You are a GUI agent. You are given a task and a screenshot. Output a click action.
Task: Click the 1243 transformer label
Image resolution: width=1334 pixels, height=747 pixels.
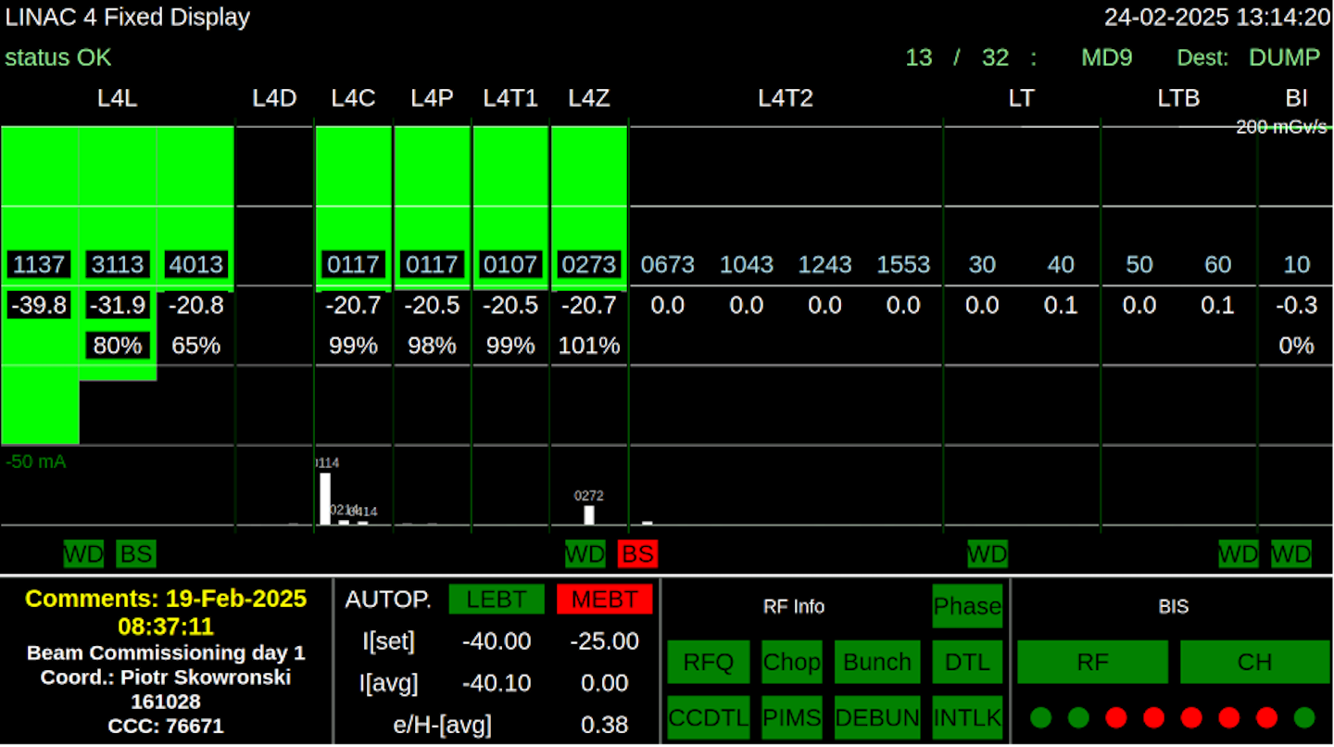coord(825,264)
